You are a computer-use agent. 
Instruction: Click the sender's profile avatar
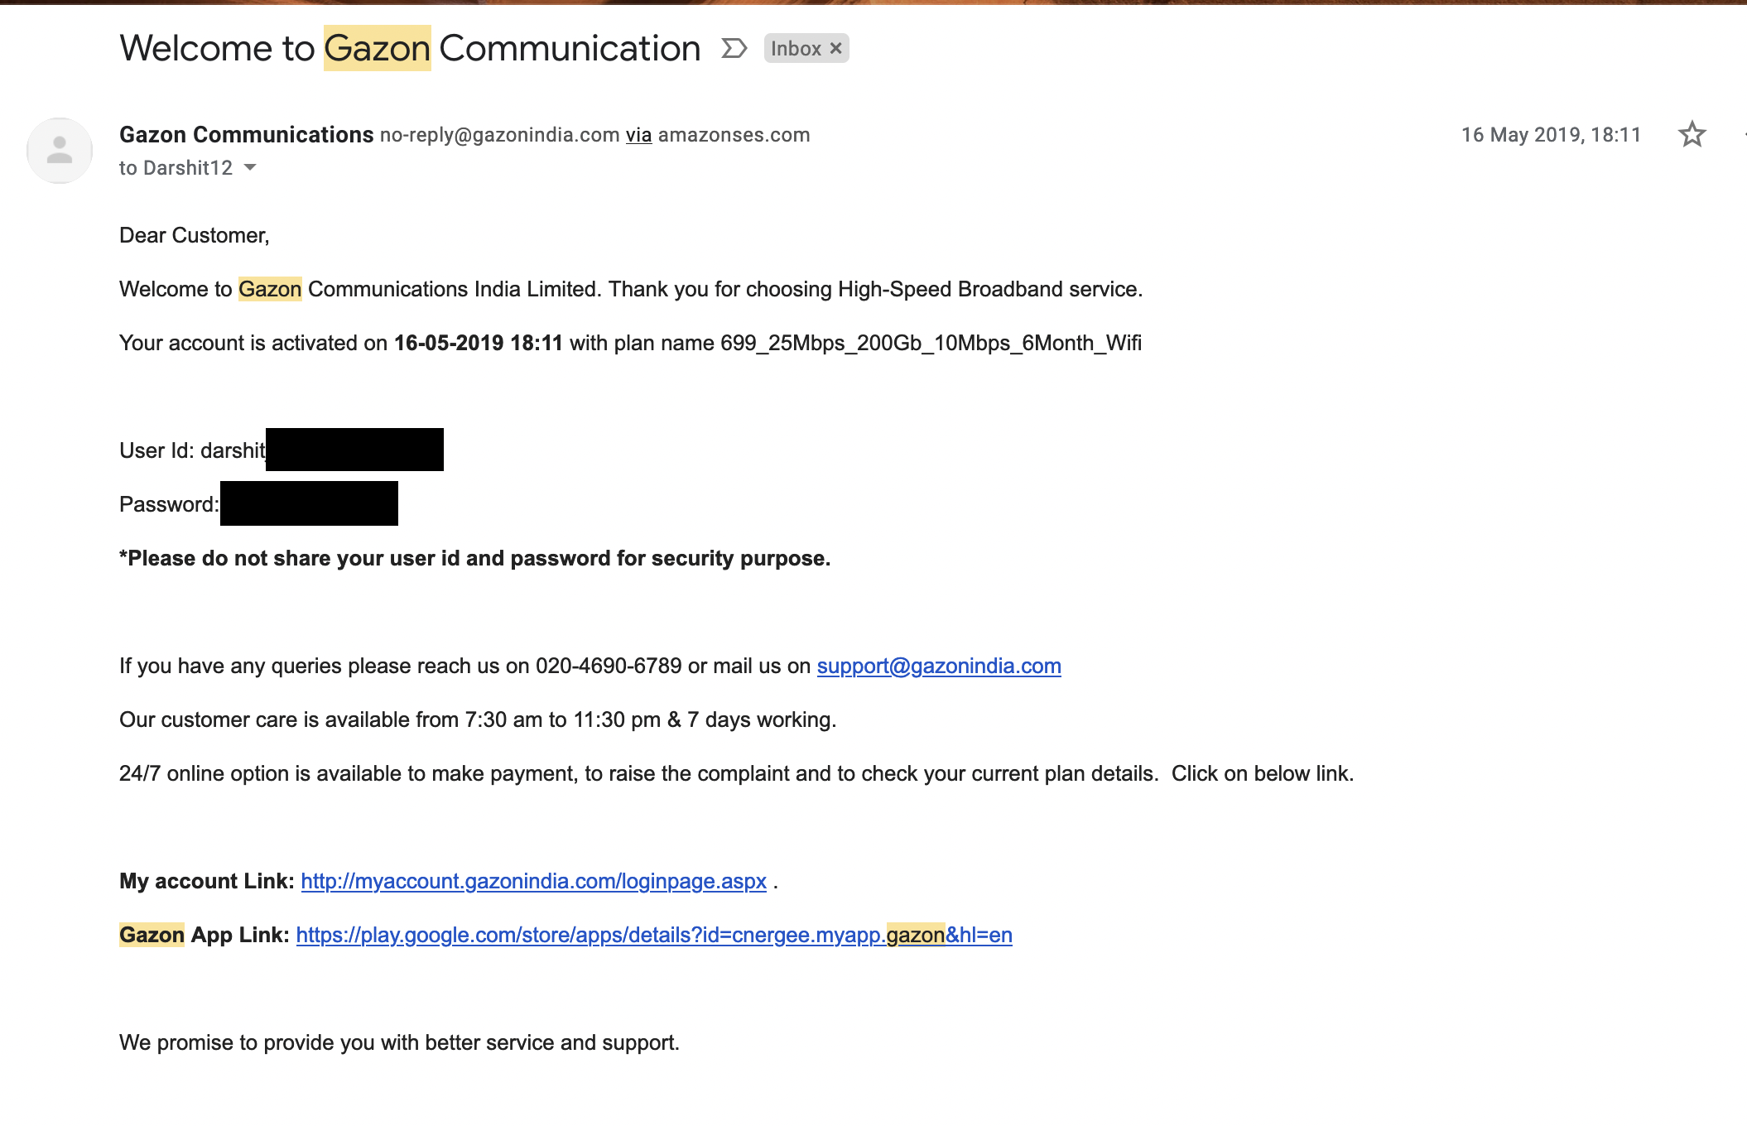[60, 151]
